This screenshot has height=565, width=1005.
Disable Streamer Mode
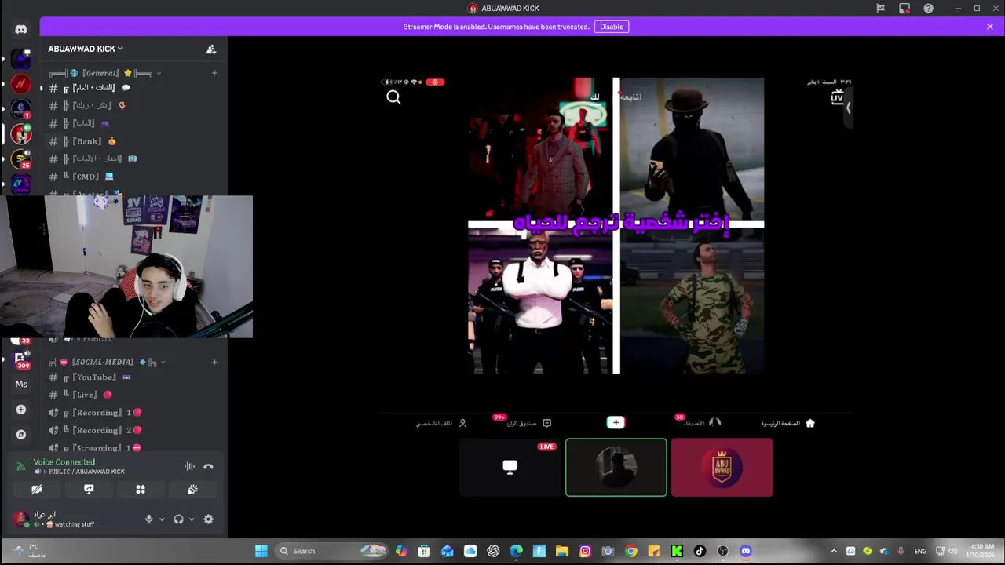tap(612, 27)
